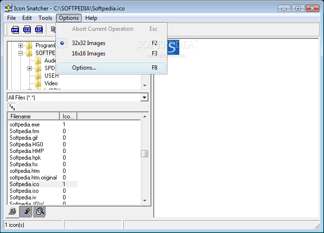This screenshot has width=324, height=233.
Task: Close the open Options menu header
Action: pos(69,18)
